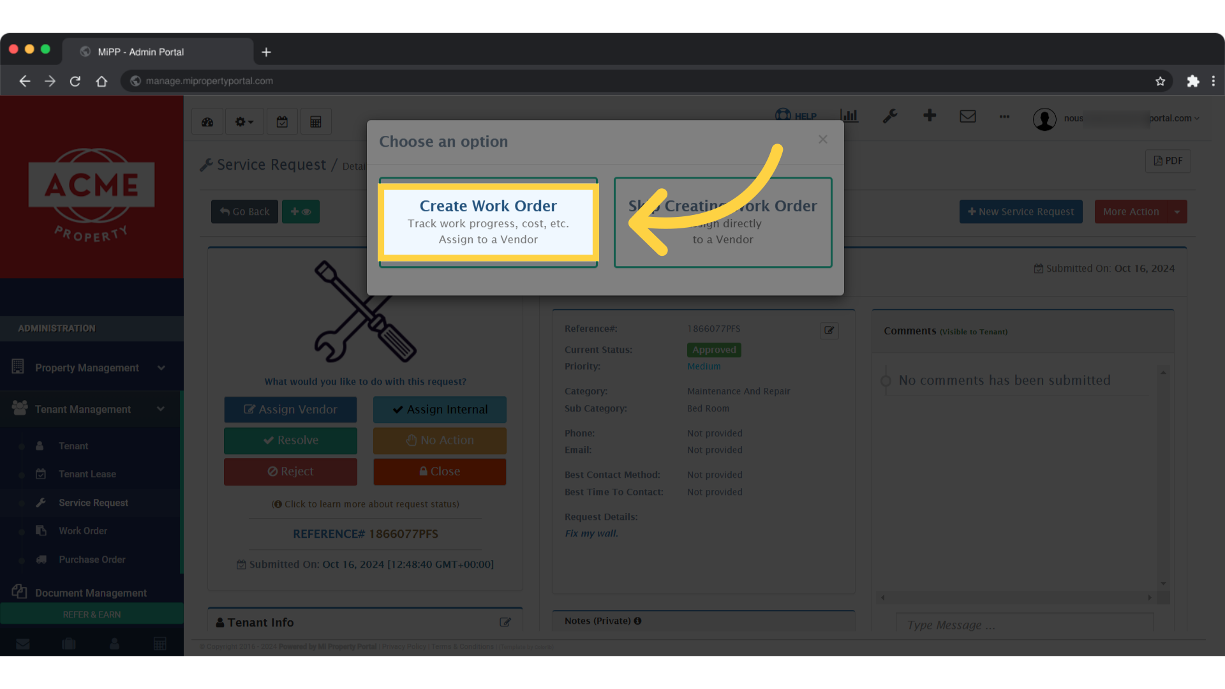Select the Create Work Order option
Screen dimensions: 1225x689
click(487, 222)
